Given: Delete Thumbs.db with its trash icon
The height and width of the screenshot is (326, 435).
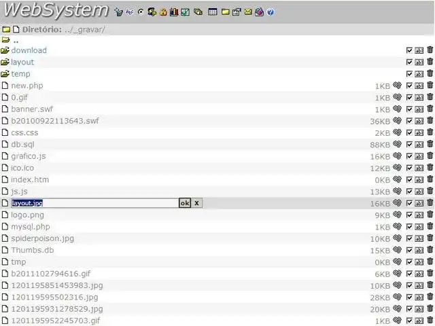Looking at the screenshot, I should coord(430,249).
